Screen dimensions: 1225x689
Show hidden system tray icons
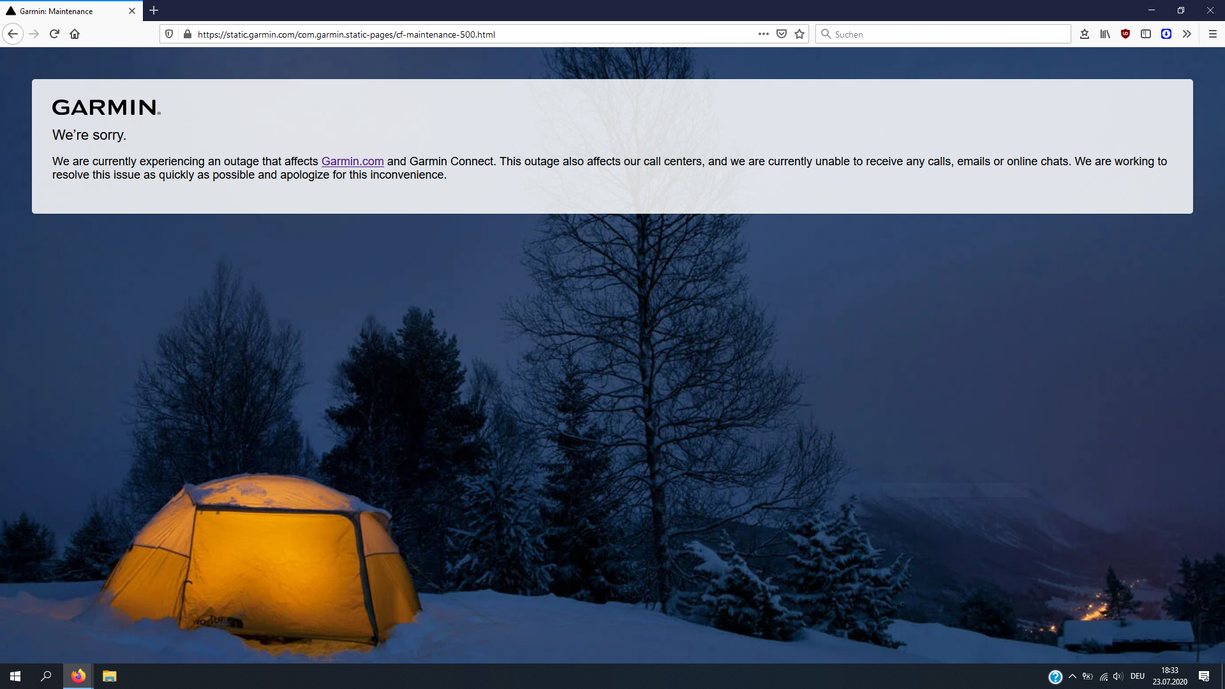click(x=1073, y=676)
